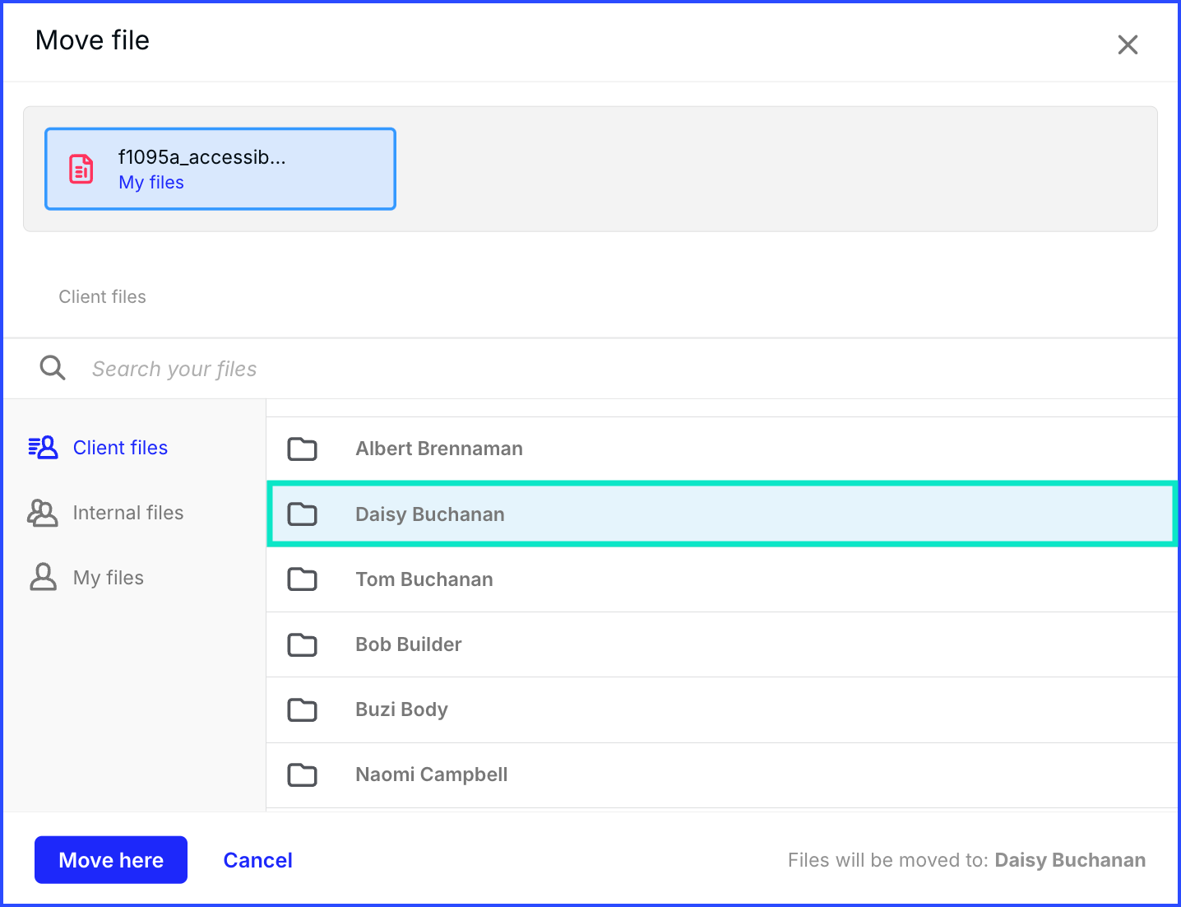Switch to My files section
This screenshot has height=907, width=1181.
[x=109, y=578]
